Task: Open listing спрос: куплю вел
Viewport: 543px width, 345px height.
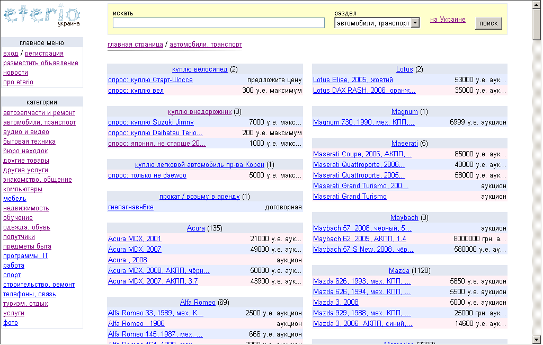Action: click(136, 91)
